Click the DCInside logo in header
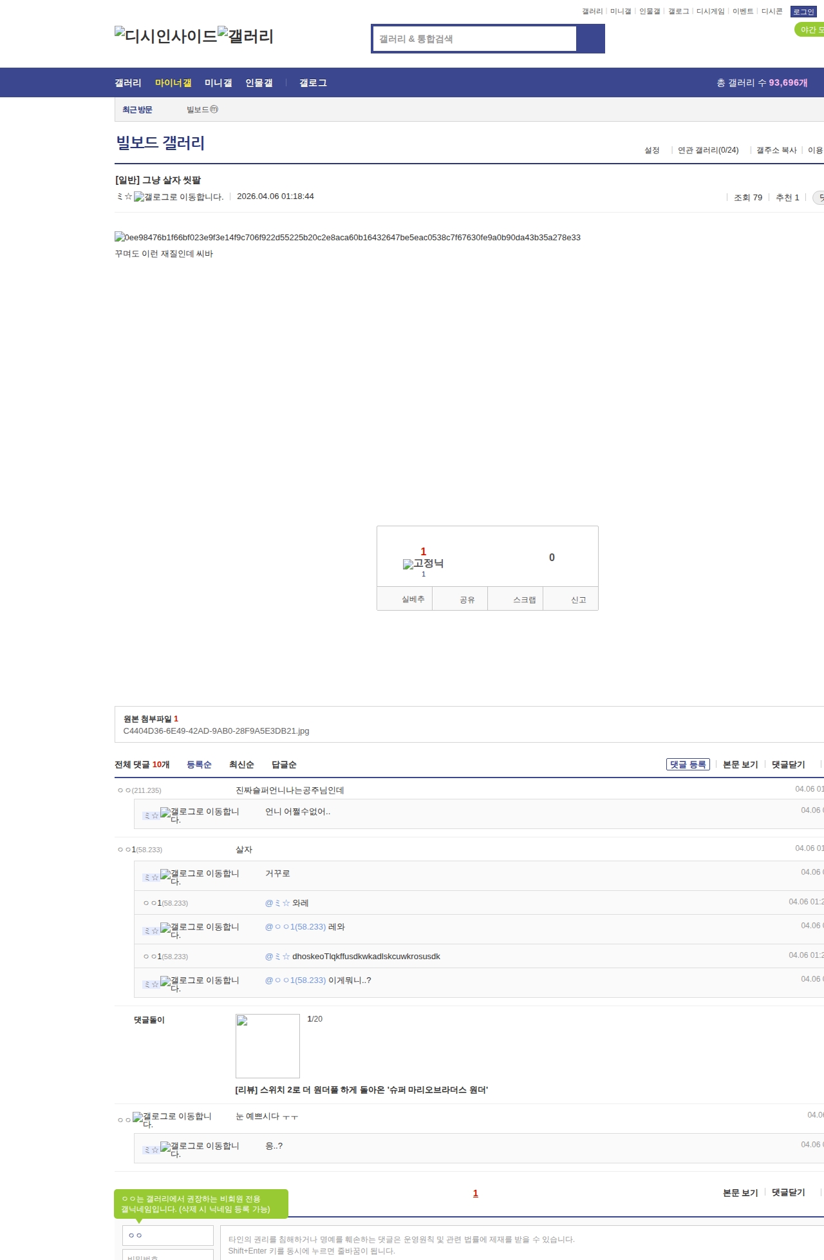824x1260 pixels. [x=165, y=36]
